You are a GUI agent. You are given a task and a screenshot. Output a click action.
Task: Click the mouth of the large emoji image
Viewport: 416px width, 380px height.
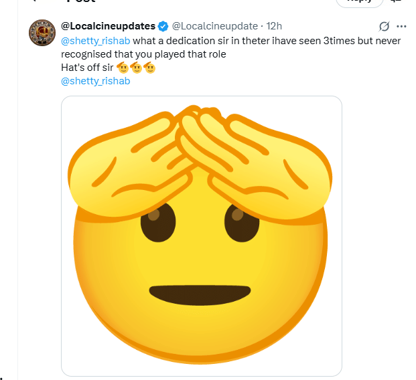[200, 295]
